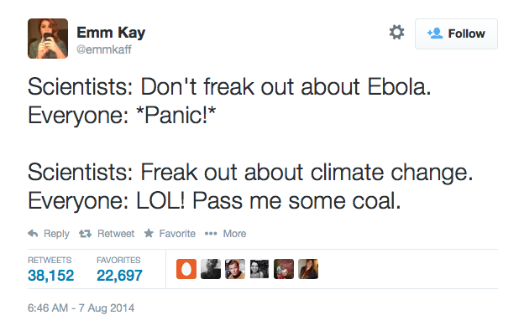Viewport: 524px width, 331px height.
Task: Click the Favorite text label
Action: pos(177,234)
